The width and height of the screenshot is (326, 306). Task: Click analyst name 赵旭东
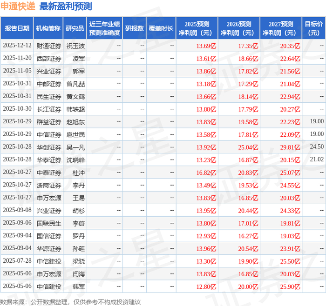[75, 122]
